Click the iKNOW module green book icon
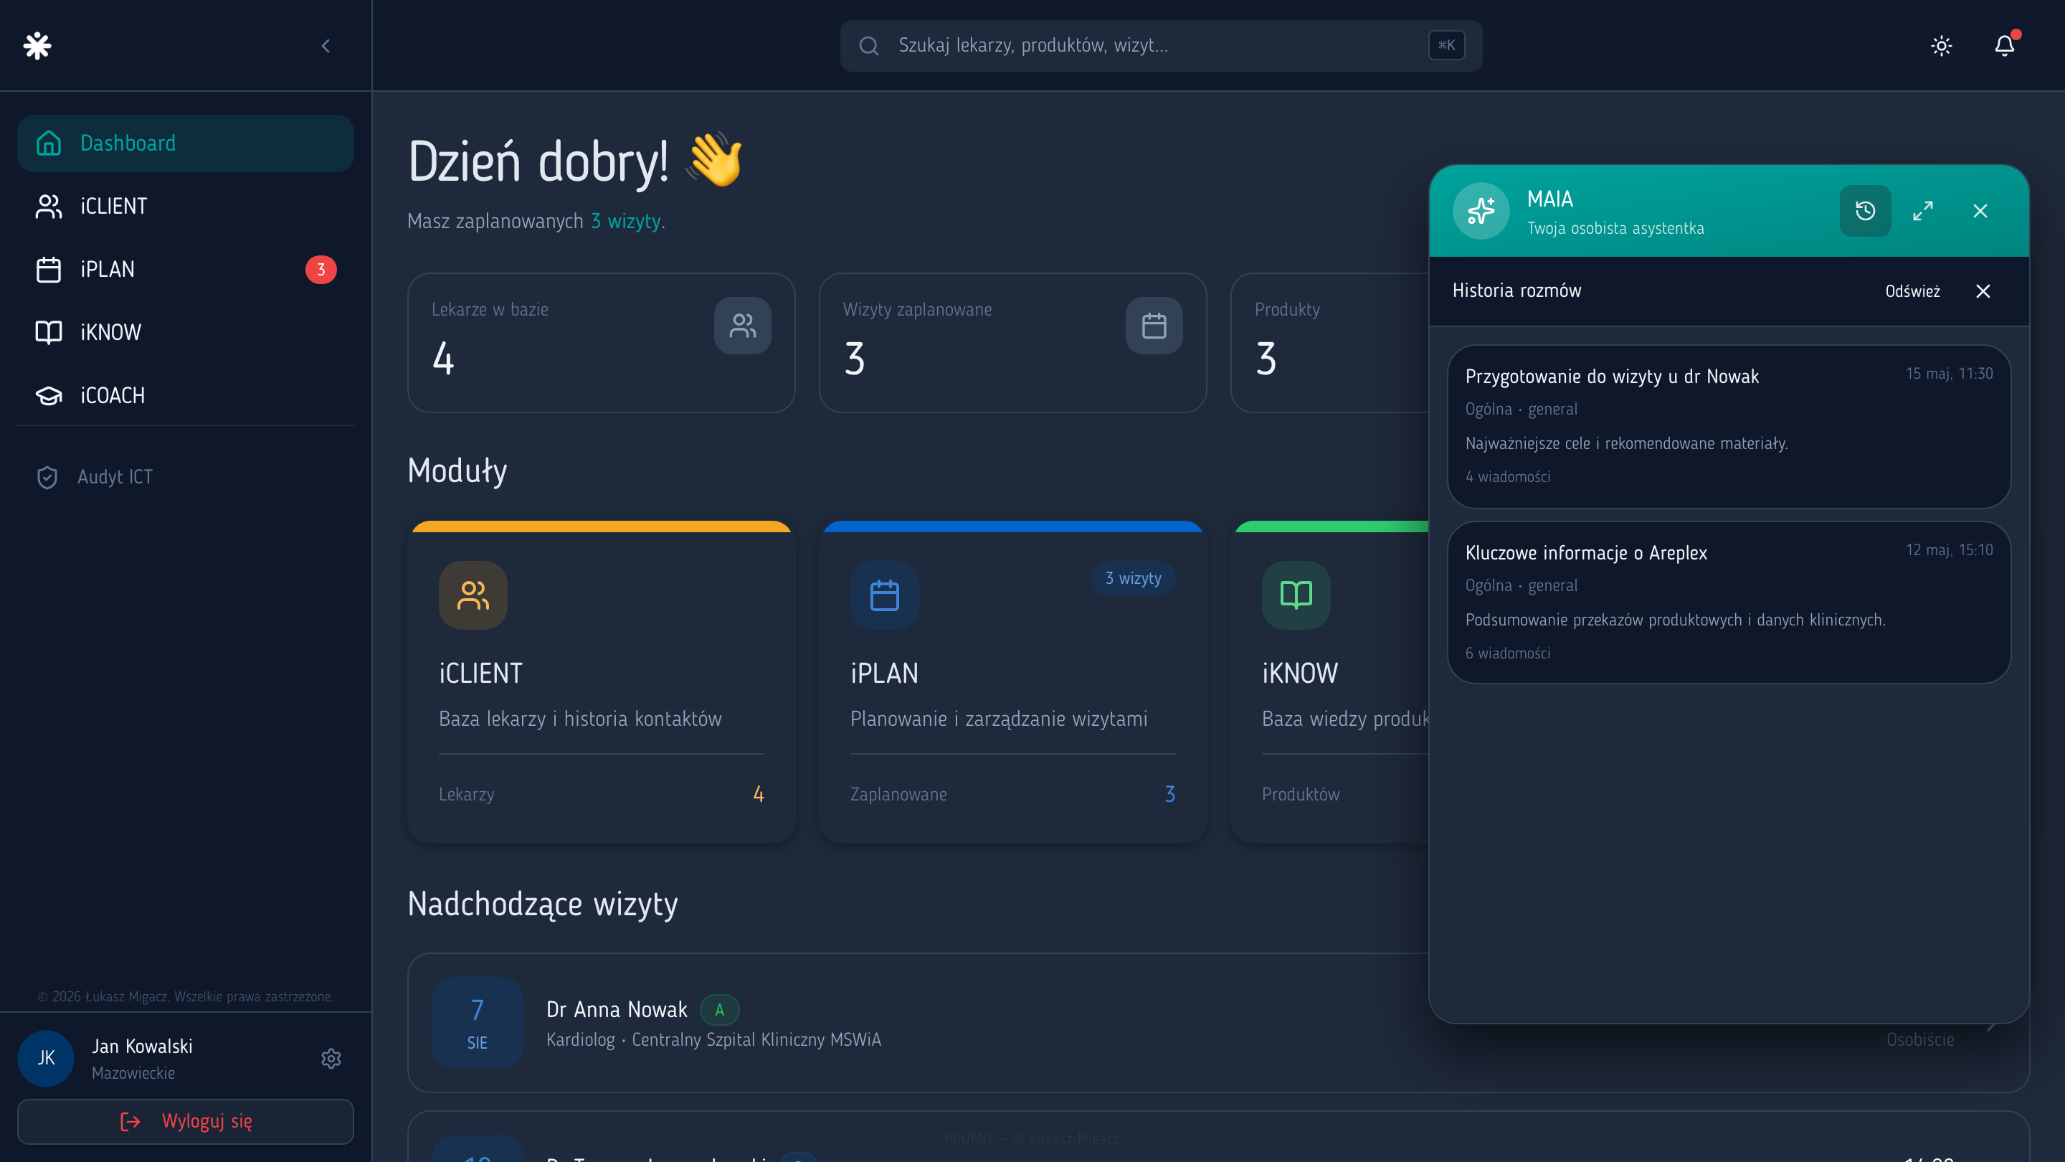2065x1162 pixels. 1296,595
